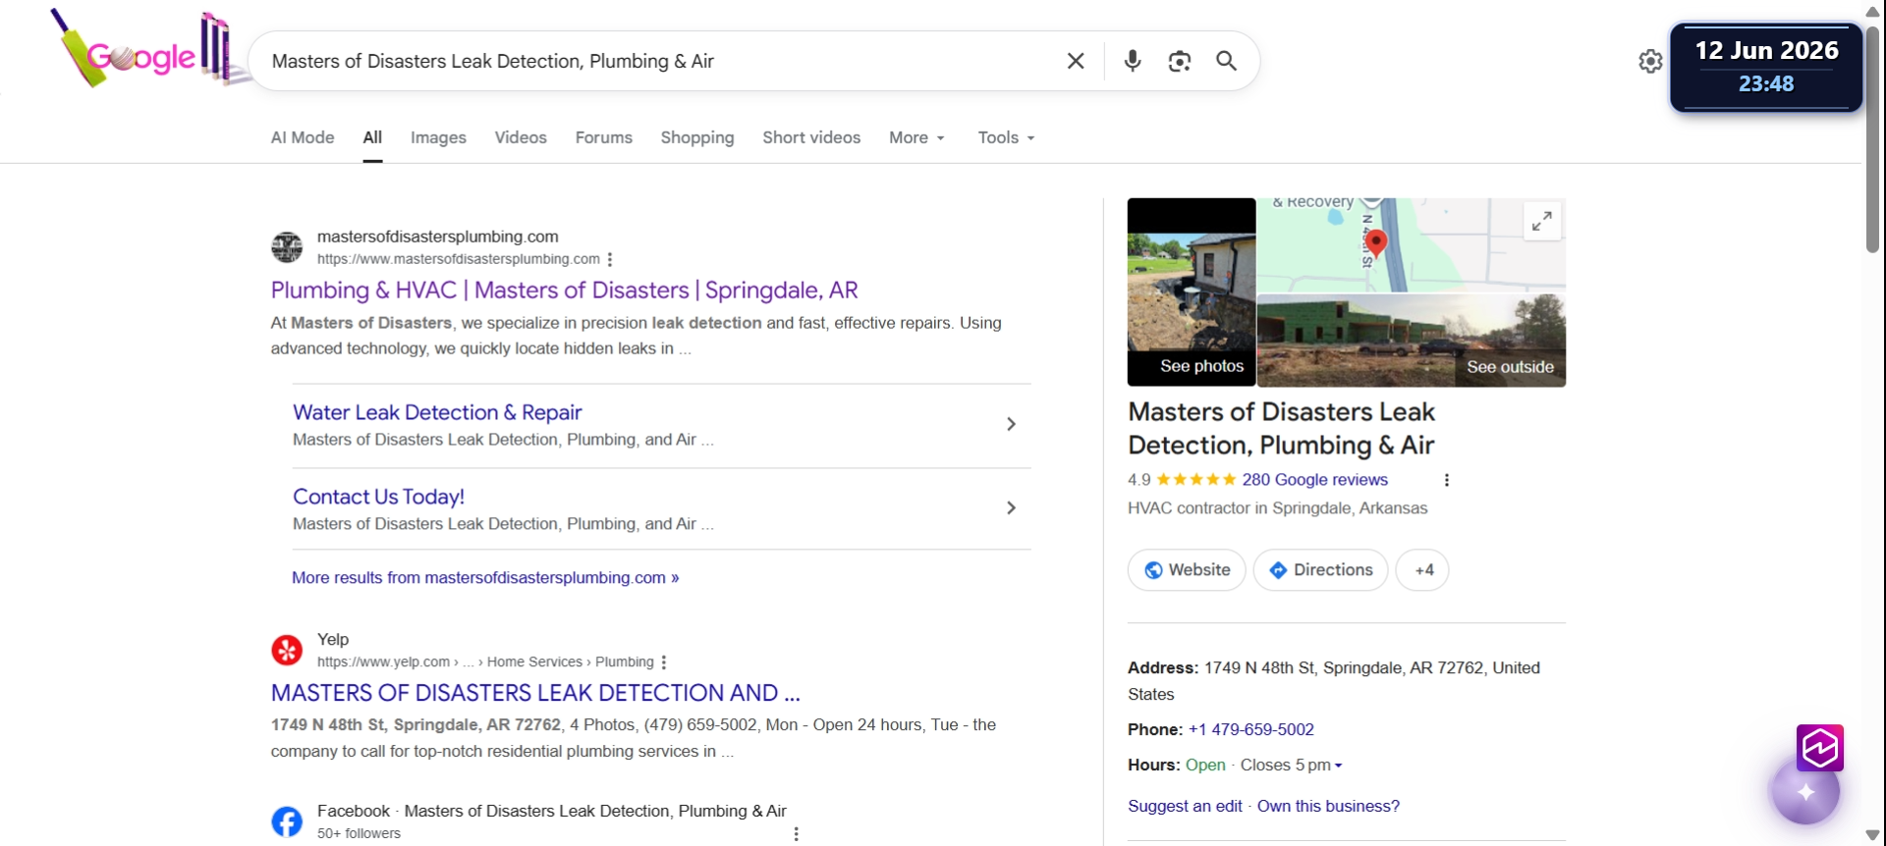This screenshot has height=846, width=1886.
Task: Open More results from mastersofdisastersplumbing.com
Action: tap(485, 578)
